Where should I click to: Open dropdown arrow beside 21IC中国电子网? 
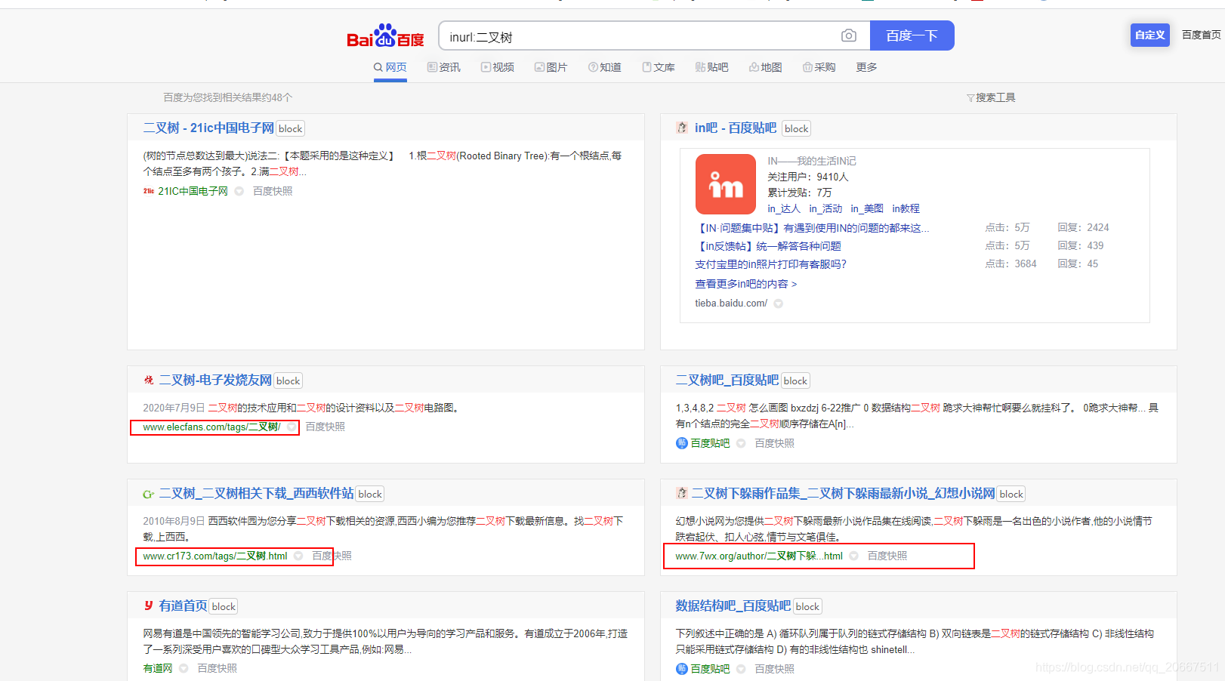pos(239,191)
